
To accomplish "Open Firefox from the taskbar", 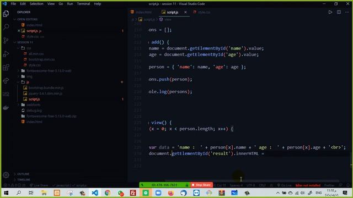I will coord(171,193).
